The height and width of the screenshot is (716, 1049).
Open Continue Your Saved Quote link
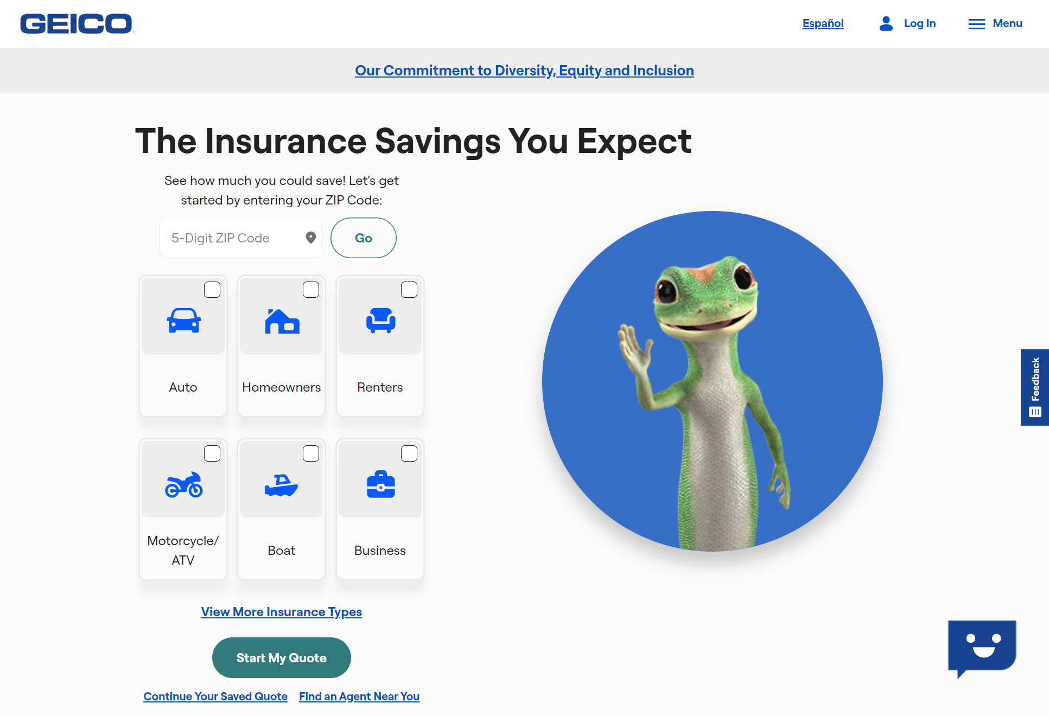215,696
